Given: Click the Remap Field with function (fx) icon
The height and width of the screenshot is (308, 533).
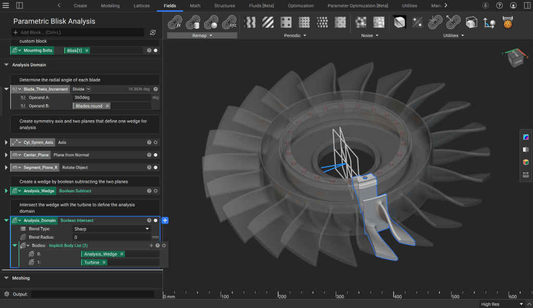Looking at the screenshot, I should coord(175,22).
